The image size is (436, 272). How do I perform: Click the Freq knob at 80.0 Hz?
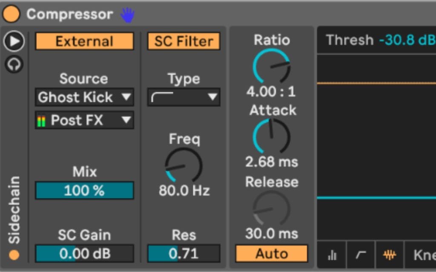point(184,166)
